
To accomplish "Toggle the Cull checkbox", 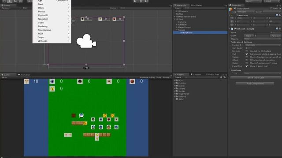I will coord(247,54).
